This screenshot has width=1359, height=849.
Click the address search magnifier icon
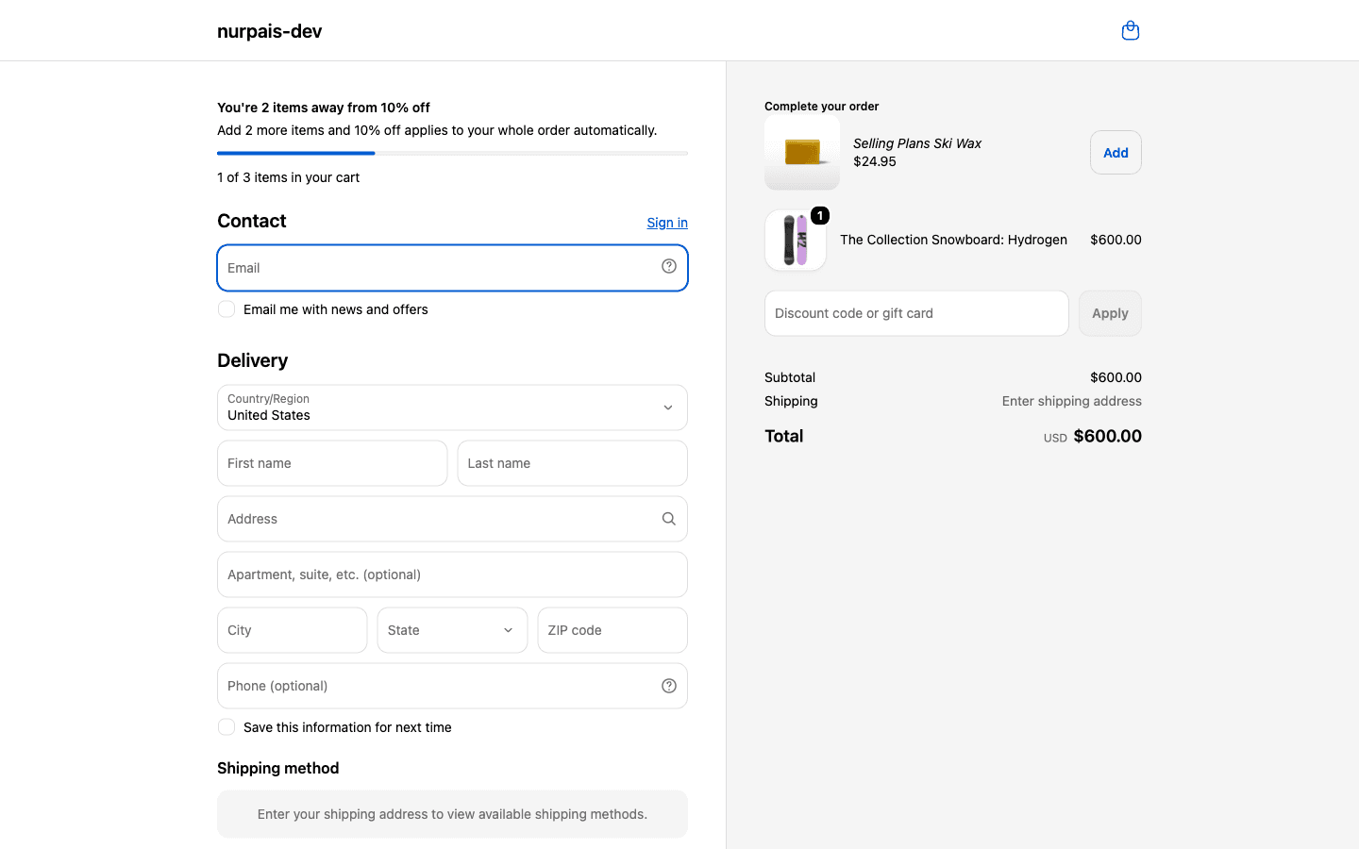[669, 519]
